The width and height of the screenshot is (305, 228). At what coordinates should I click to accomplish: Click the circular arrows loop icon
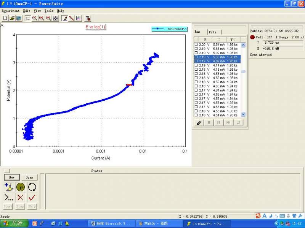pyautogui.click(x=32, y=187)
